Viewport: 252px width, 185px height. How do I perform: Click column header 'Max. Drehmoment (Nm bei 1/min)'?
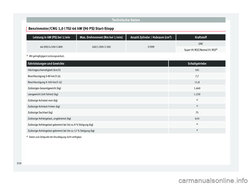point(101,37)
